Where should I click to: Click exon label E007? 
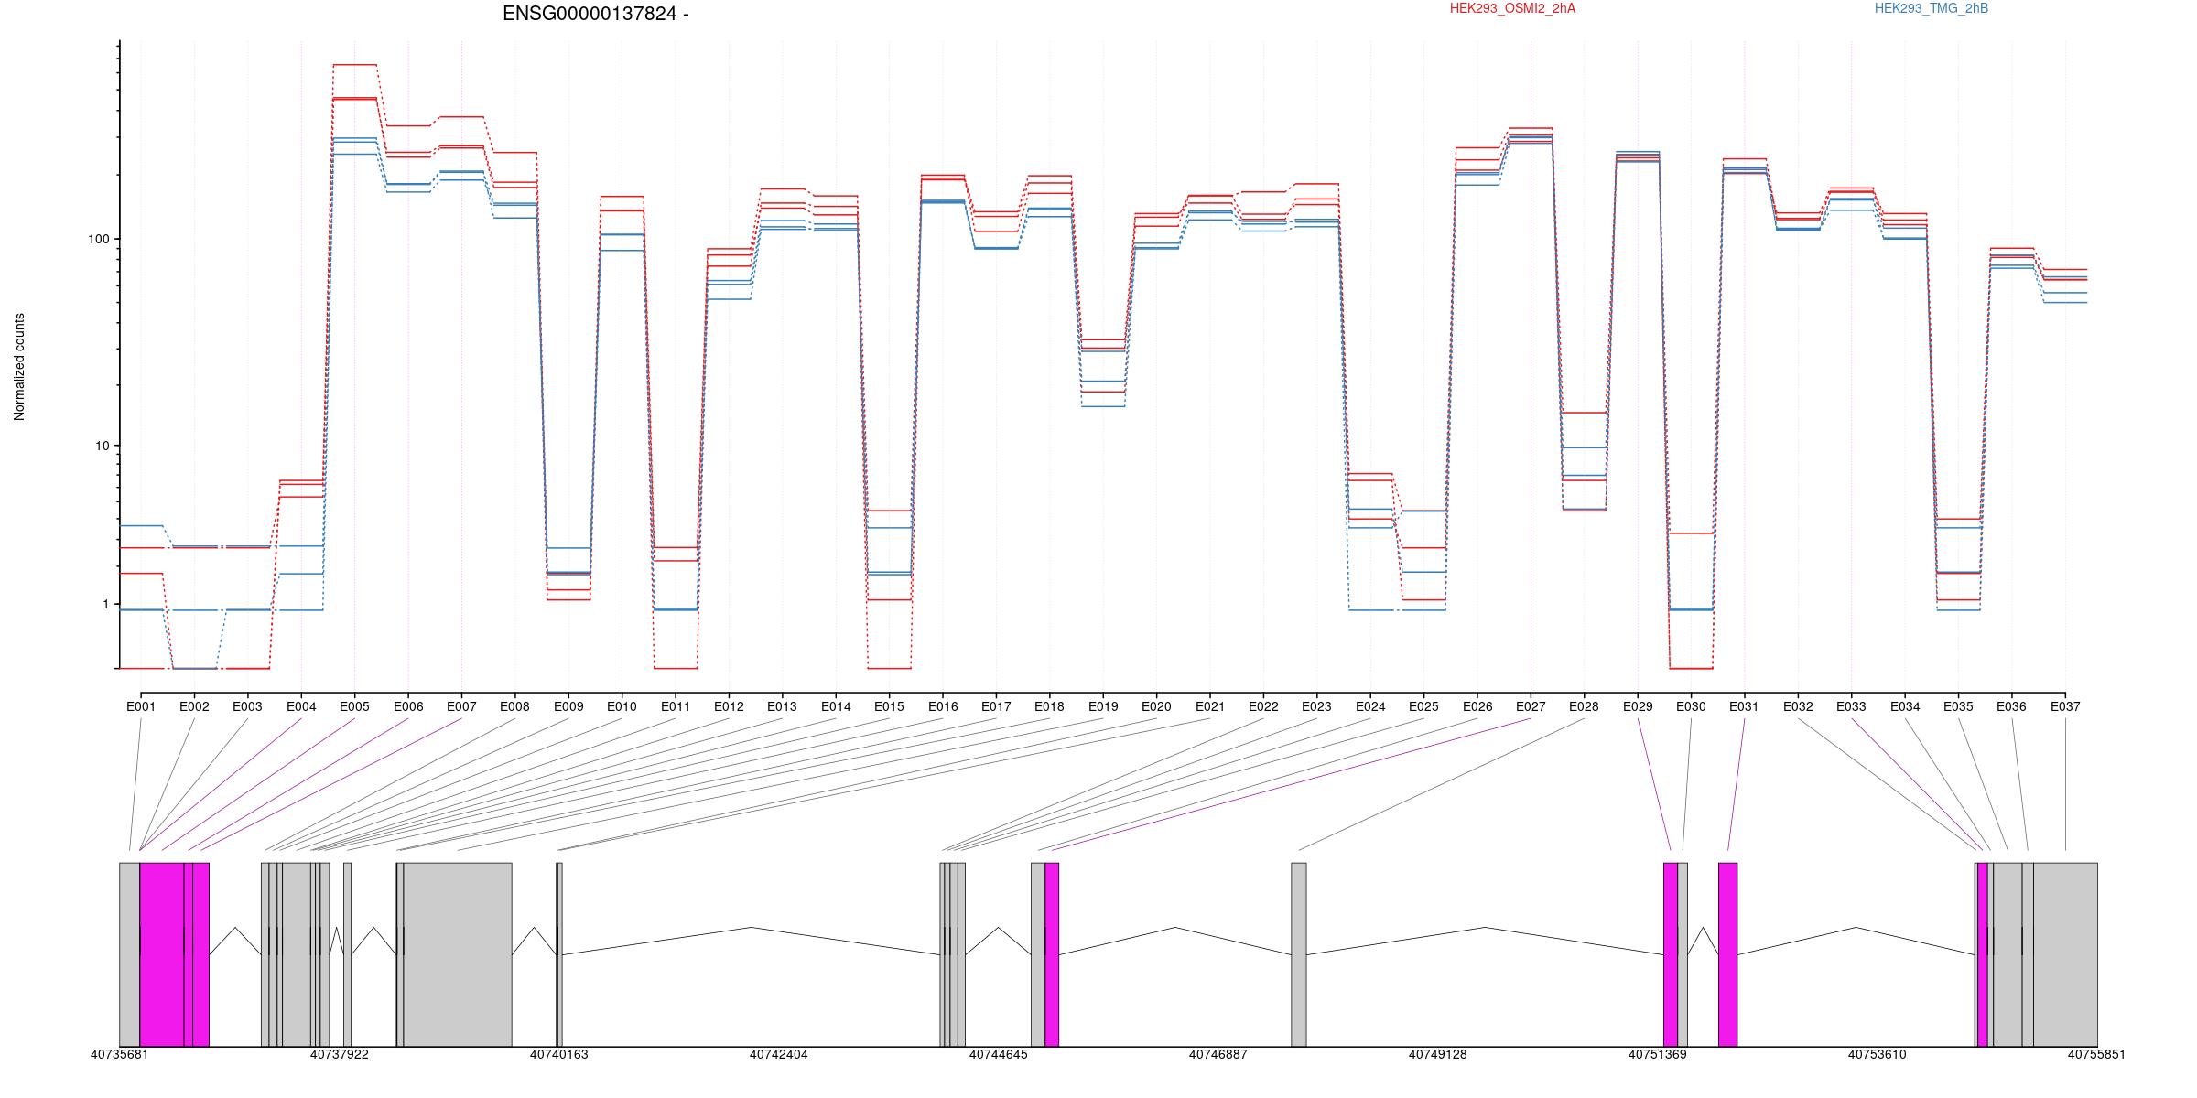coord(461,706)
